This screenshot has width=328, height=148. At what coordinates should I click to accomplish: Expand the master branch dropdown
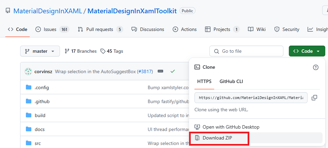40,51
